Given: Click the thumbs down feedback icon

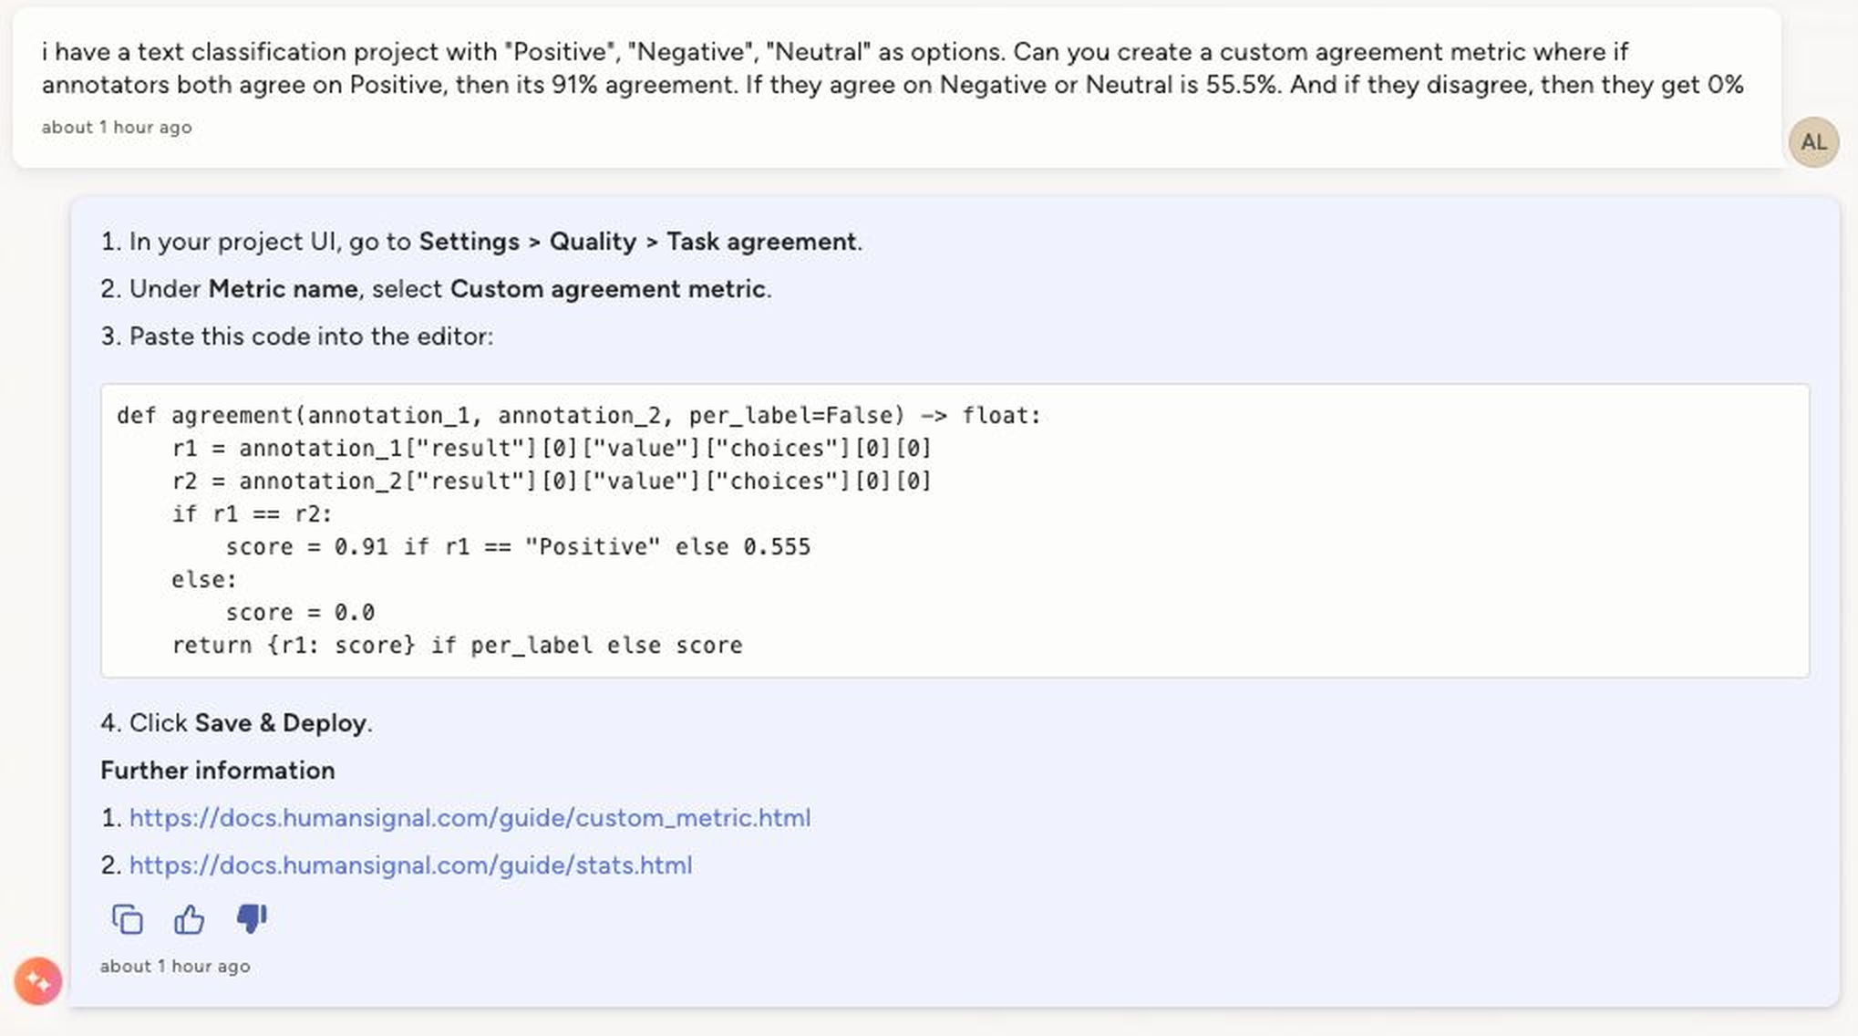Looking at the screenshot, I should (252, 918).
